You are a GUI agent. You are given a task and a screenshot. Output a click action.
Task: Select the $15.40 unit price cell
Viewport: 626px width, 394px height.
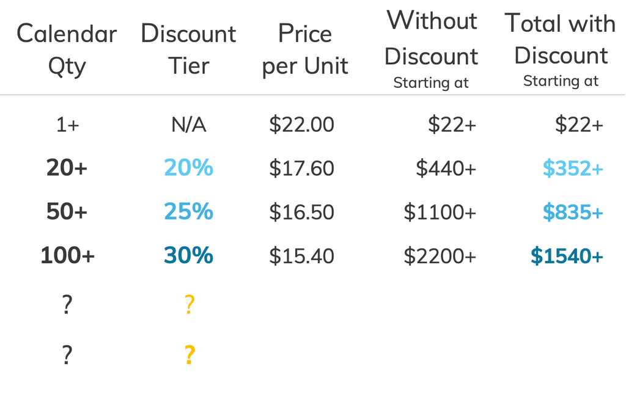click(301, 256)
